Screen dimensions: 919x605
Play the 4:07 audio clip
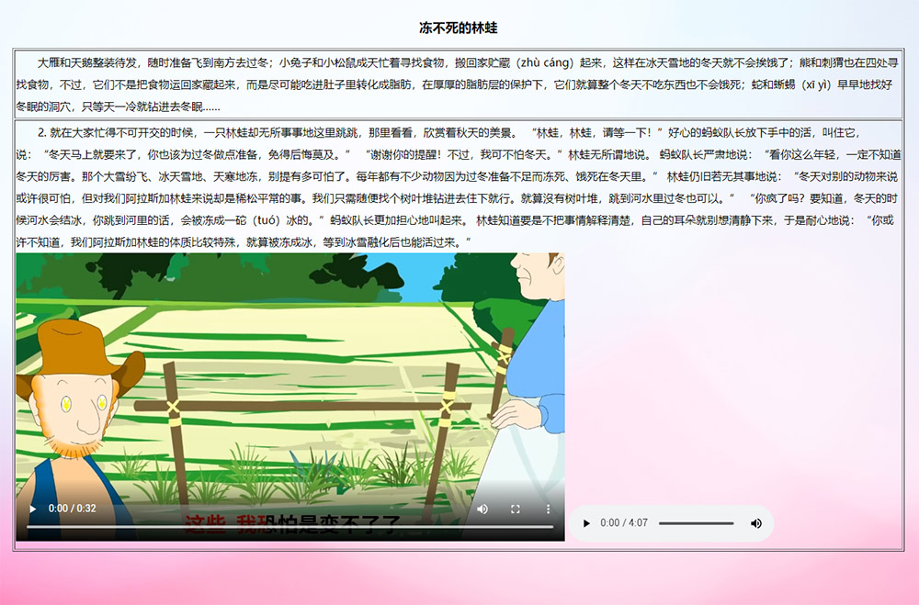click(586, 523)
